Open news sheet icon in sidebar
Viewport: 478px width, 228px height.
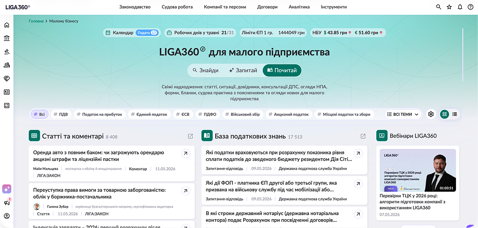click(7, 92)
